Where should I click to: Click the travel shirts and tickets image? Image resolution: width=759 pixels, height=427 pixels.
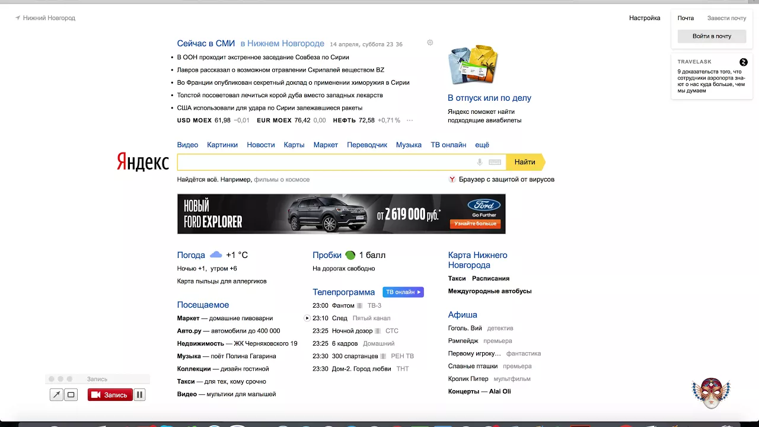[x=473, y=65]
